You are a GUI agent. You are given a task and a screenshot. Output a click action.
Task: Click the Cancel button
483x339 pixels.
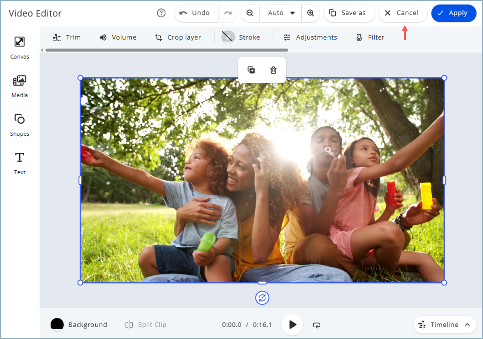point(402,13)
